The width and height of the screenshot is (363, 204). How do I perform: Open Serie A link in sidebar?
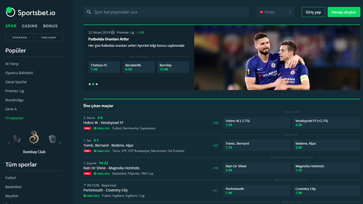point(11,109)
